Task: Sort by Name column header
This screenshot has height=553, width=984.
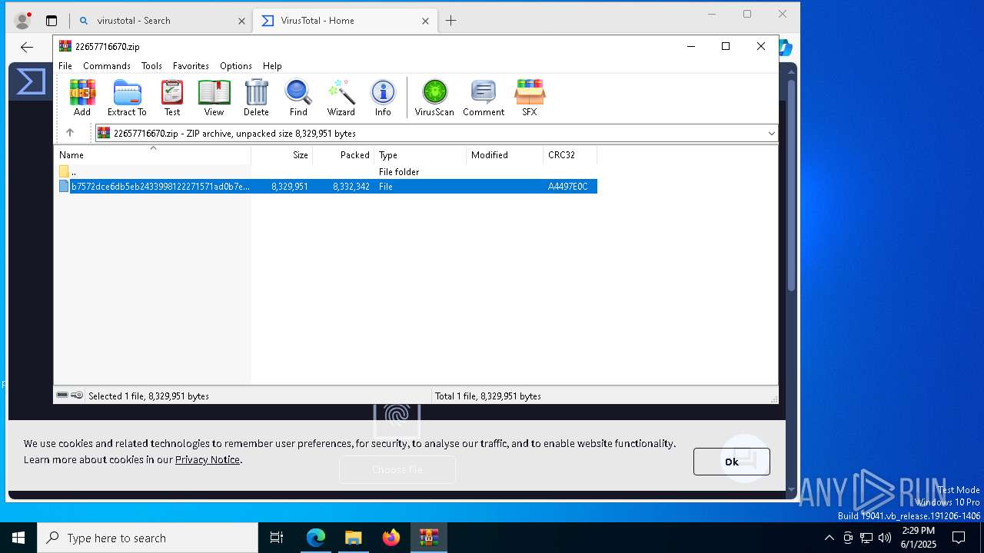Action: coord(152,155)
